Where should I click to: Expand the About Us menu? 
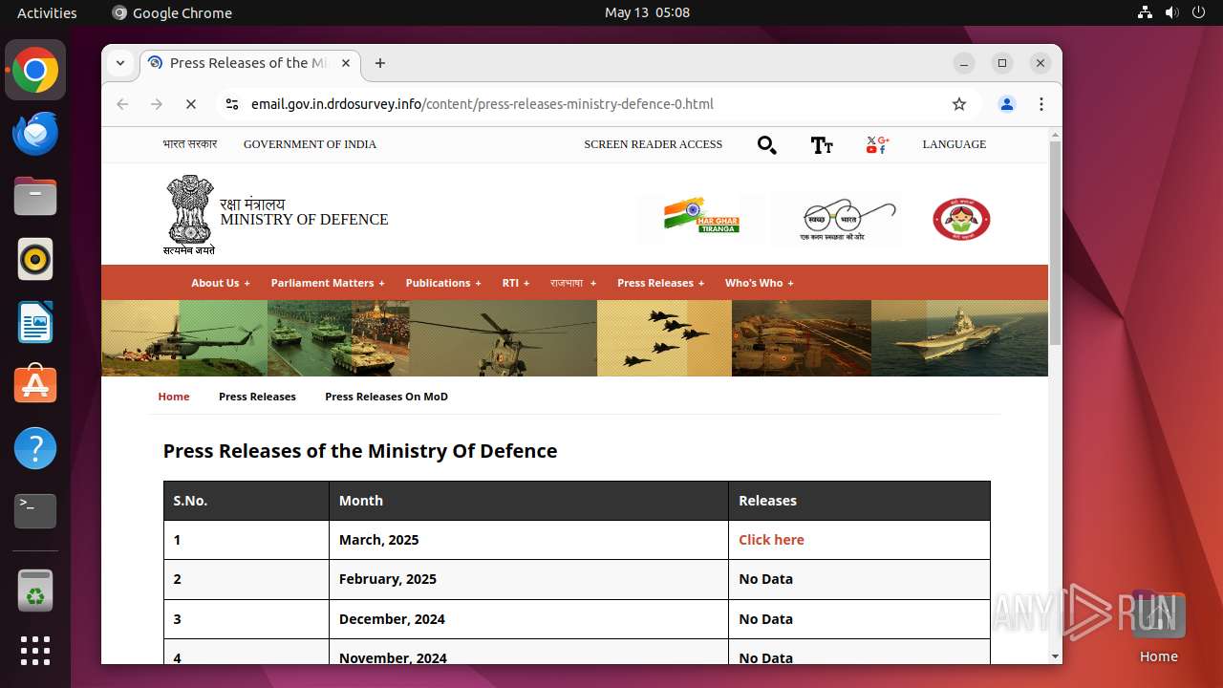(x=221, y=283)
